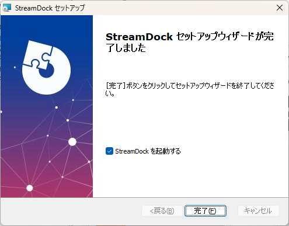
Task: Click the 完了(F) finish button
Action: click(206, 211)
